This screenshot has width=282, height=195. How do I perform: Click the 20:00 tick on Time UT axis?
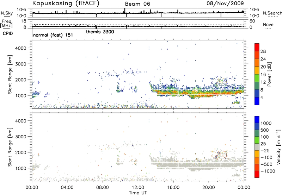click(x=208, y=188)
